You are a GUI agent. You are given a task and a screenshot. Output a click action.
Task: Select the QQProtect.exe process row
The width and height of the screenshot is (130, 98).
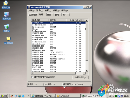pos(58,50)
